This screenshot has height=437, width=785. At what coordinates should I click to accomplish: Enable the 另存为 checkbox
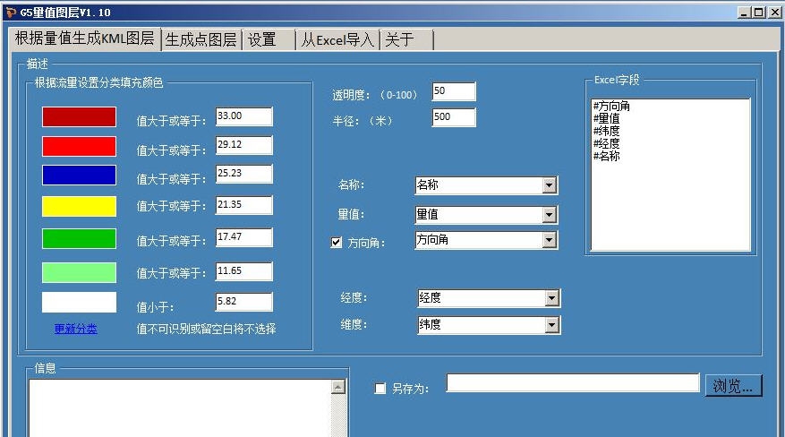[380, 389]
